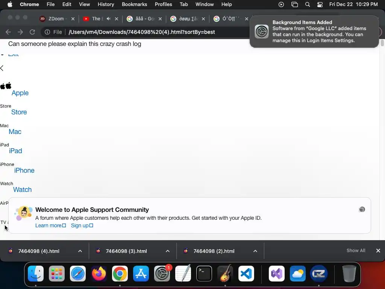
Task: Click the now playing menu bar icon
Action: [x=281, y=5]
